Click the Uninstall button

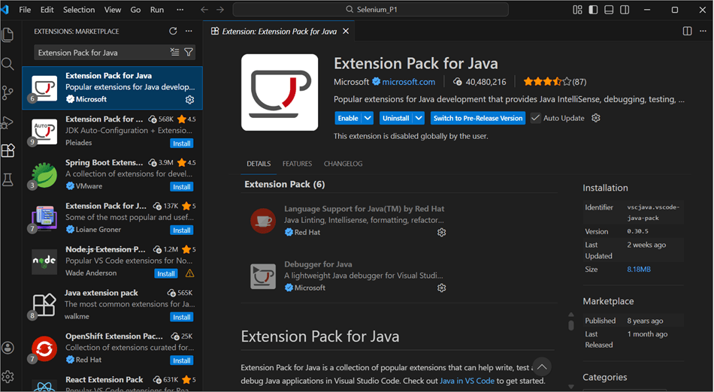pos(395,118)
